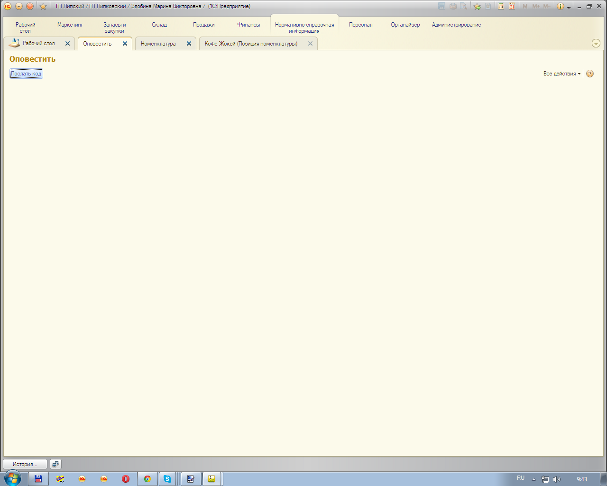Close the Оповестить tab
The height and width of the screenshot is (486, 607).
tap(125, 43)
